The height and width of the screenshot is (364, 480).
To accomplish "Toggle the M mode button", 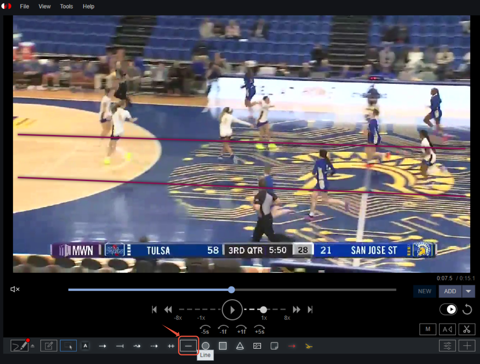I will tap(428, 329).
